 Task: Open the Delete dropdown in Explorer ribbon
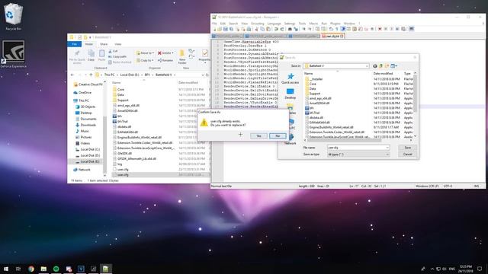click(x=165, y=53)
